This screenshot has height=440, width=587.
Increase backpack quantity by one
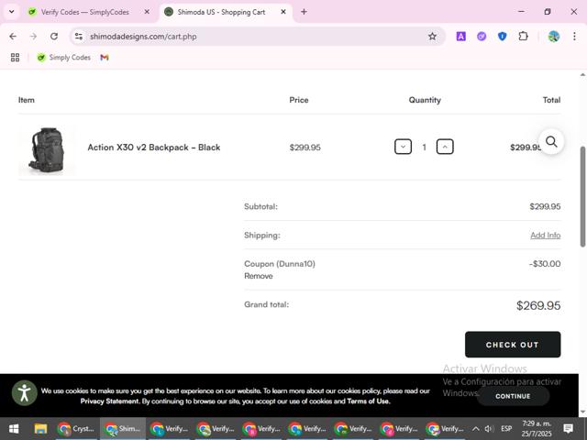pyautogui.click(x=445, y=147)
